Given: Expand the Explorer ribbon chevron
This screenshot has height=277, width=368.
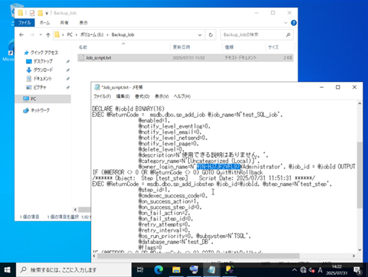Looking at the screenshot, I should [x=285, y=23].
